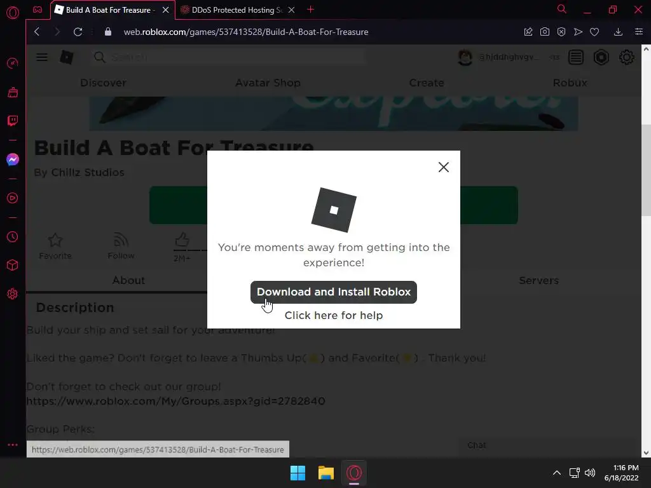
Task: Take a snapshot with camera icon
Action: point(545,32)
